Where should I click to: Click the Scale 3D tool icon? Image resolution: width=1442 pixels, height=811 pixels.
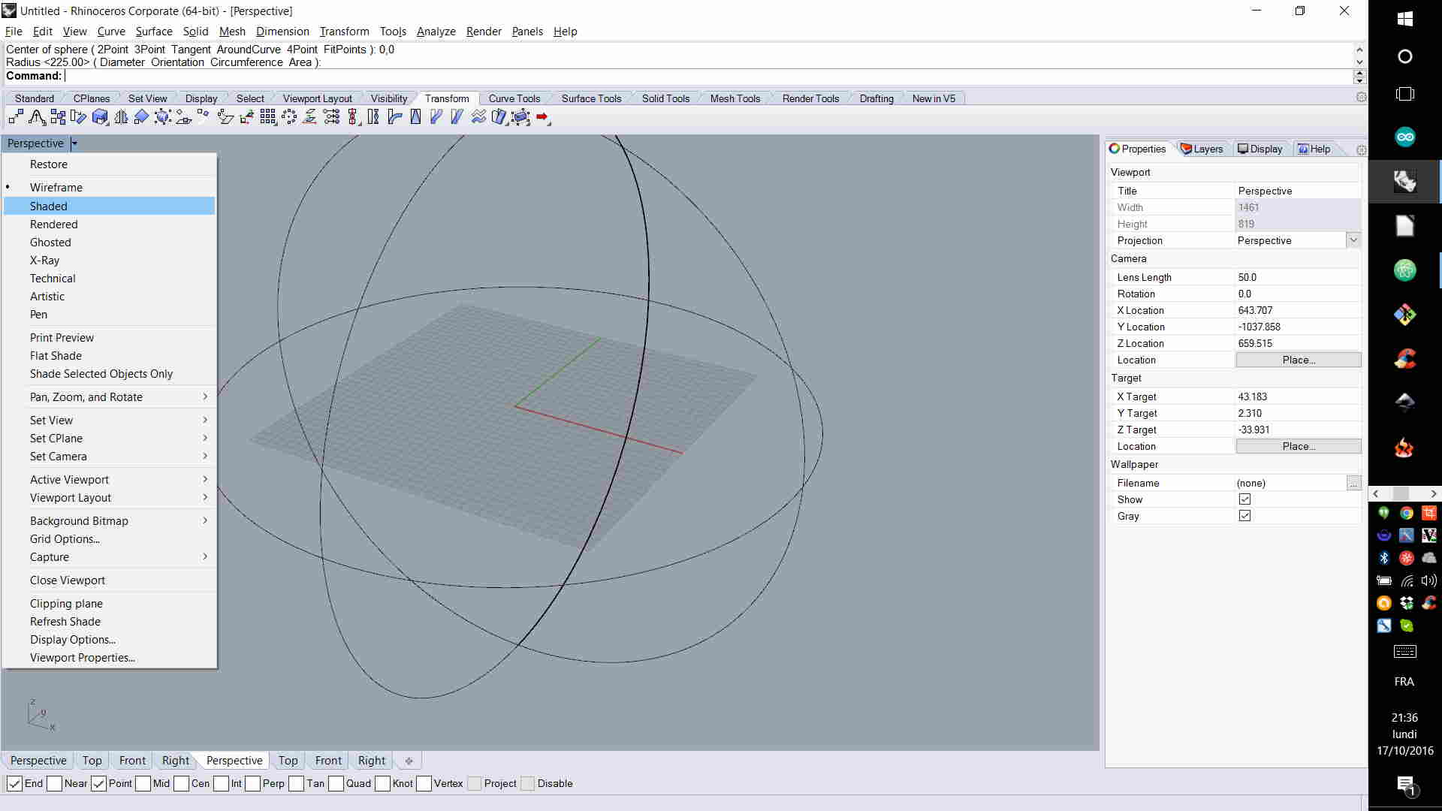tap(100, 117)
